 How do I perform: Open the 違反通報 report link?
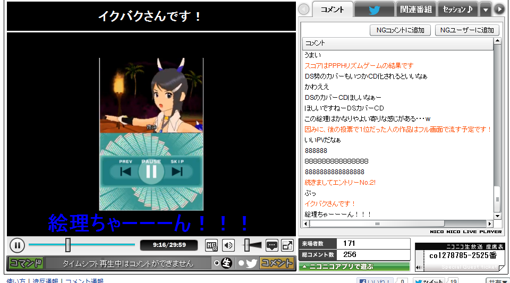[x=45, y=281]
